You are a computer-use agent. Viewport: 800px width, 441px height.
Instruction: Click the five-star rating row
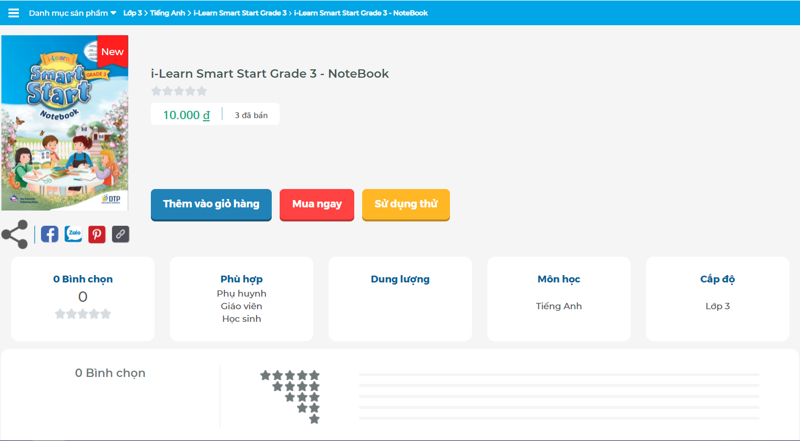tap(290, 375)
